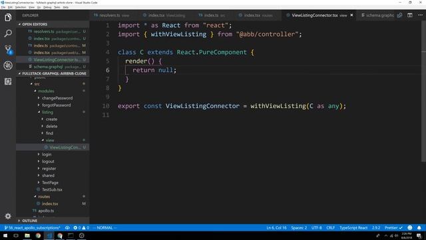Click the Windows Start button
Screen dimensions: 426x240
[x=5, y=235]
